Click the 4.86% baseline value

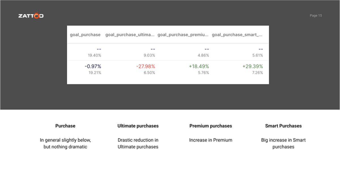(203, 55)
